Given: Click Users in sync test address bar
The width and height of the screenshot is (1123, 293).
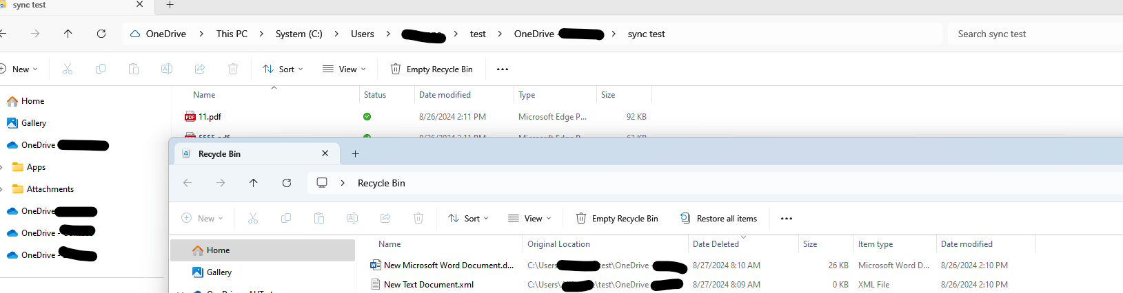Looking at the screenshot, I should coord(363,34).
